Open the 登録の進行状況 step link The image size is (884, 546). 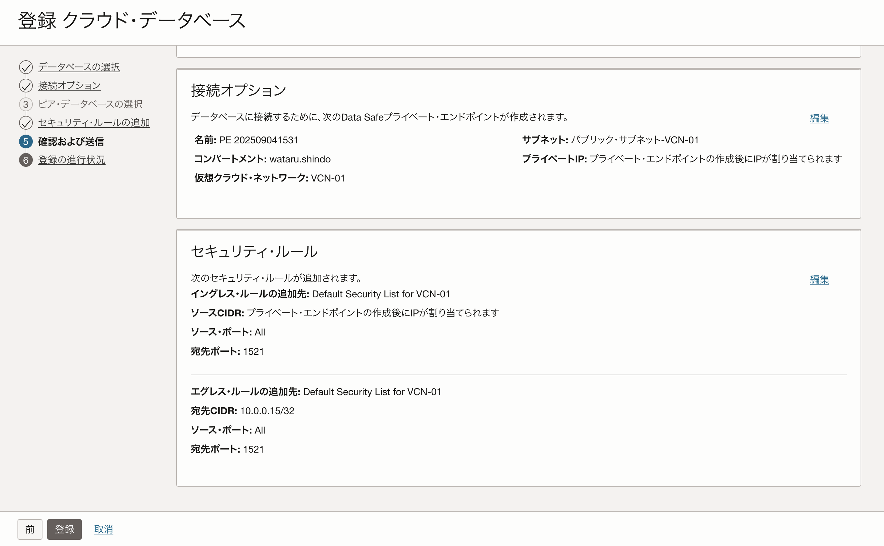[72, 160]
